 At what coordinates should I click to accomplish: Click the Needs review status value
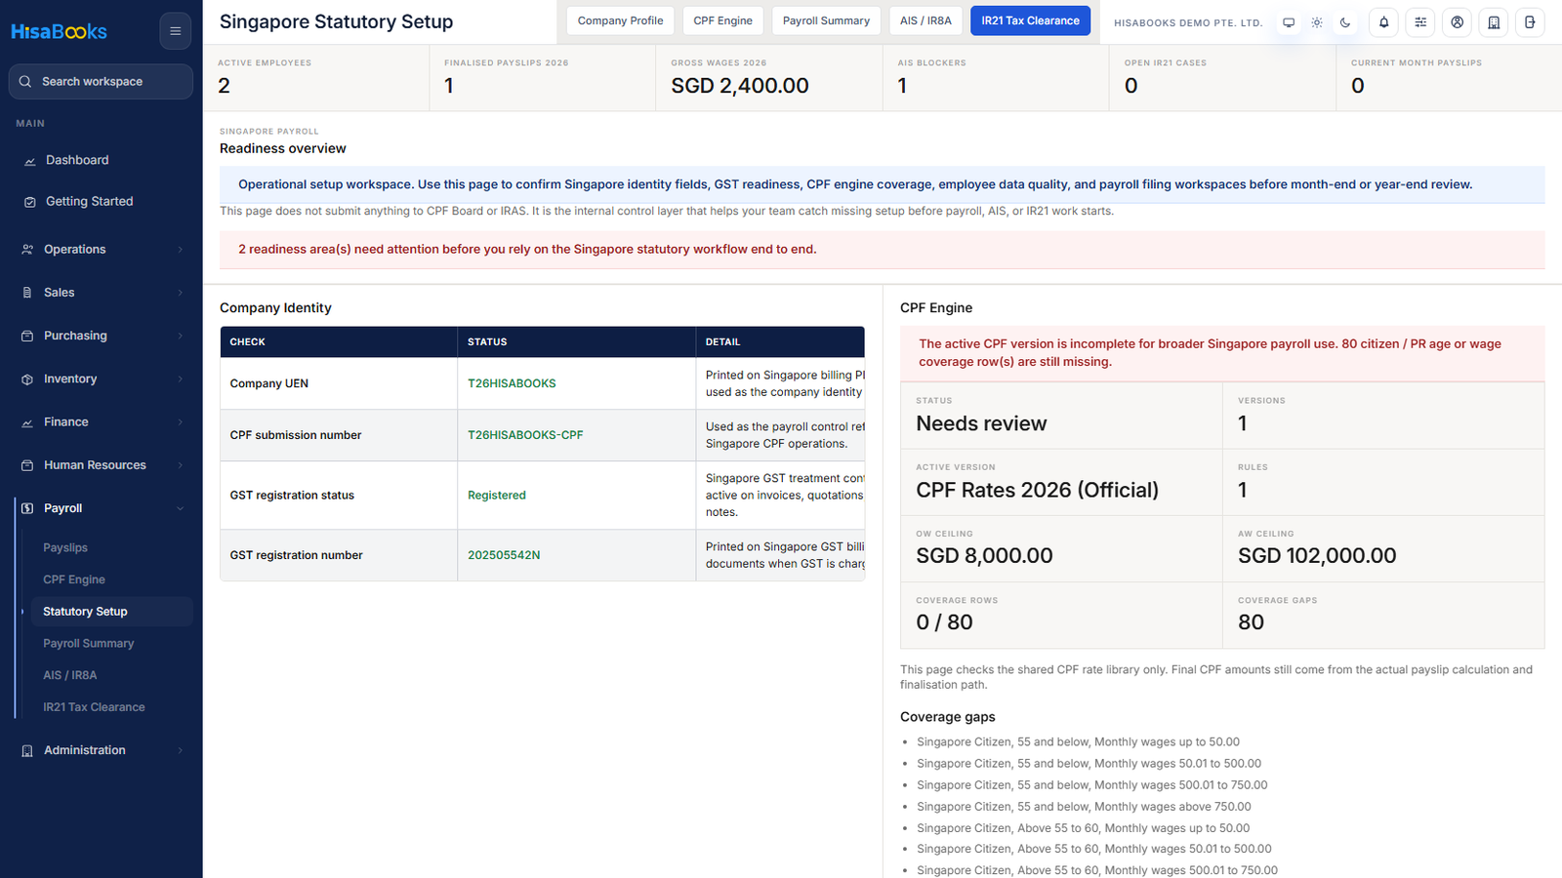tap(981, 423)
